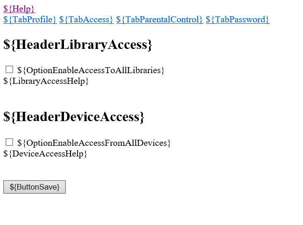
Task: Click the ${OptionEnableAccessFromAllDevices} label text
Action: (x=94, y=143)
